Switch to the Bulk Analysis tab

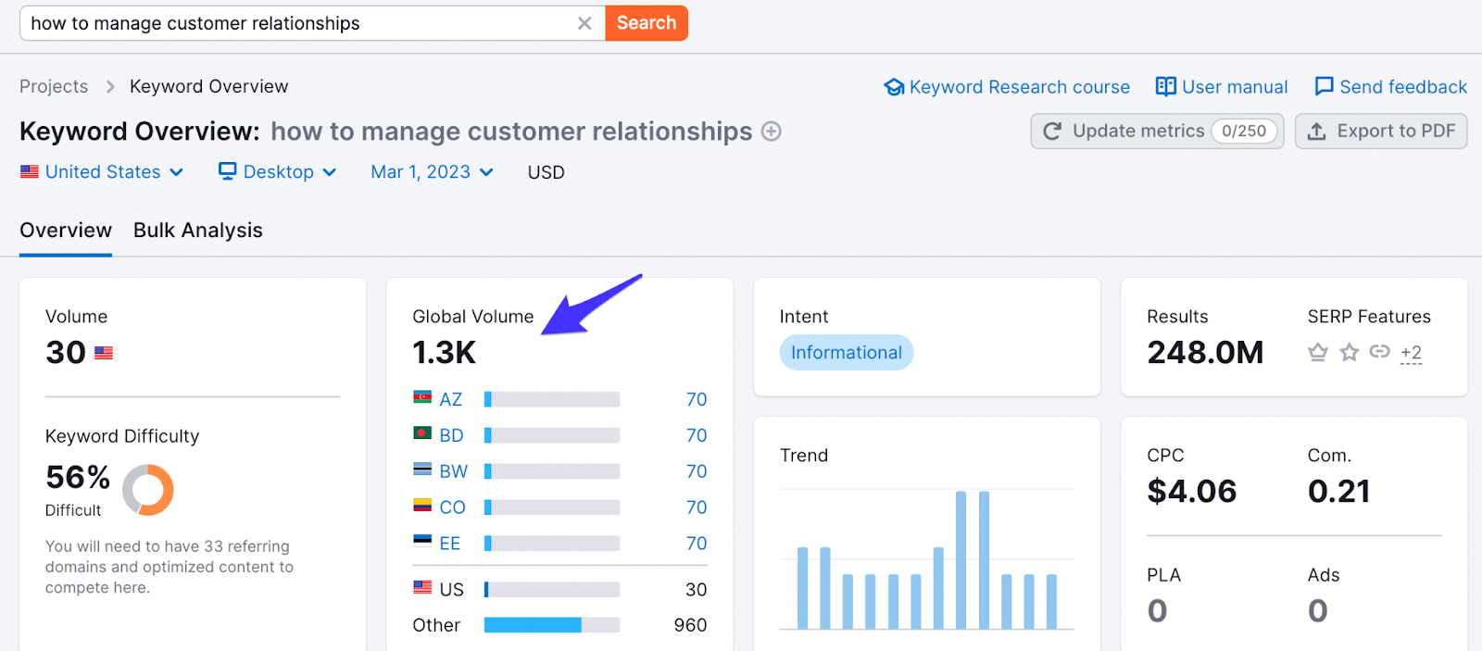[198, 231]
